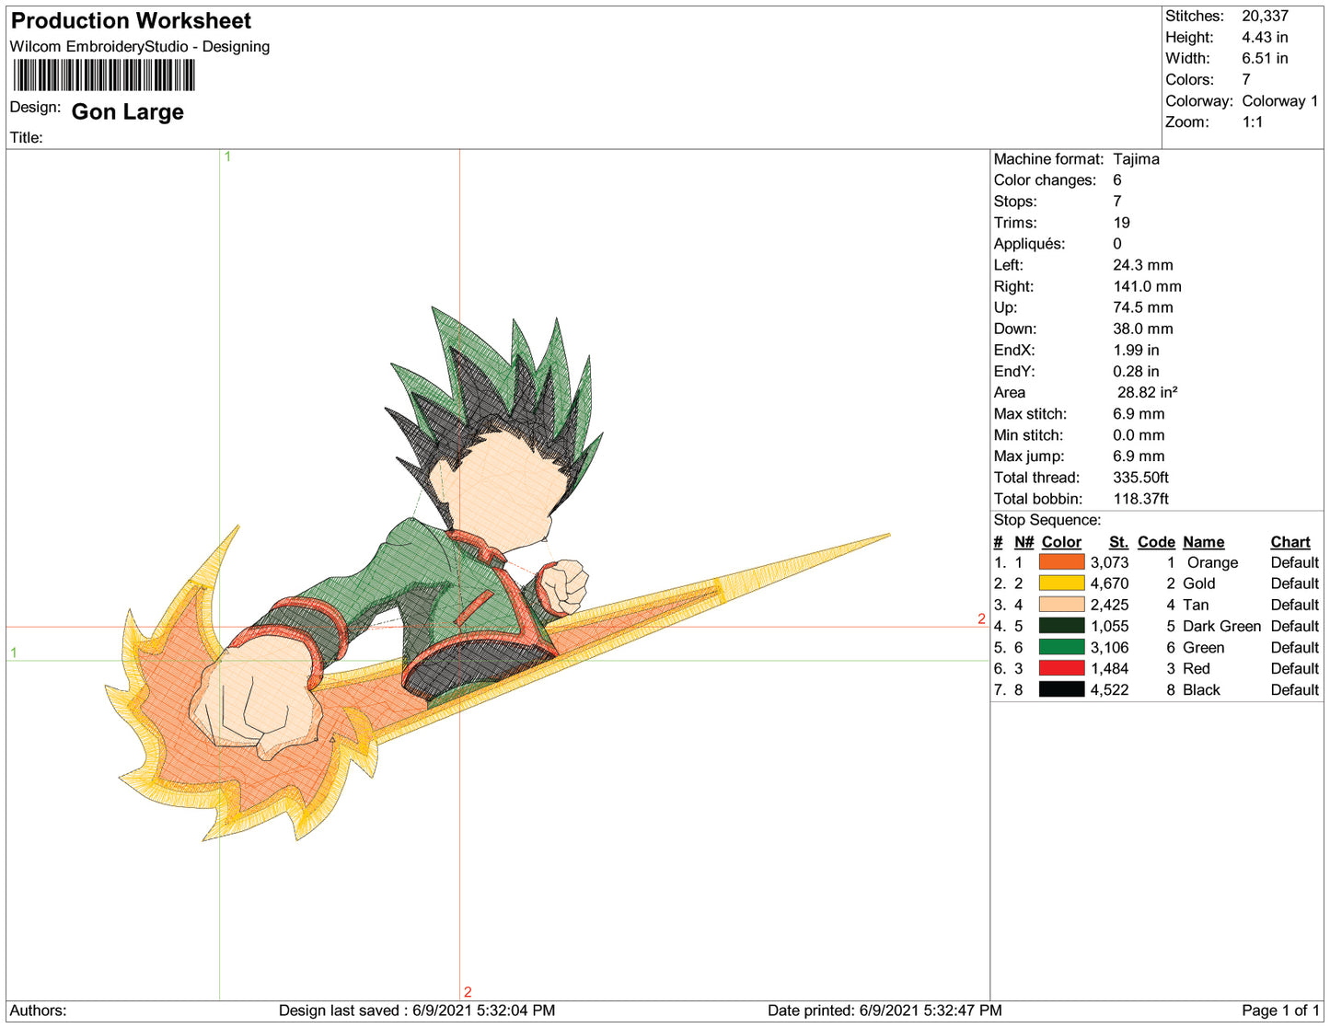Screen dimensions: 1330x1028
Task: Click the 'St.' column header
Action: click(1118, 542)
